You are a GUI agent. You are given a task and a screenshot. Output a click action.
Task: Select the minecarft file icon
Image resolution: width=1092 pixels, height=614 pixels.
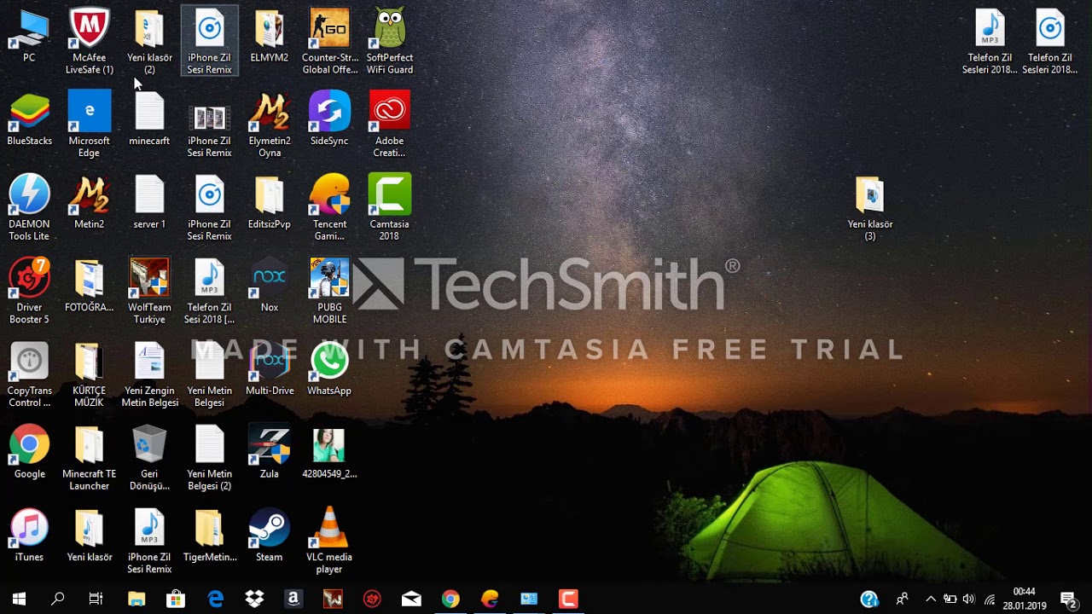[149, 119]
